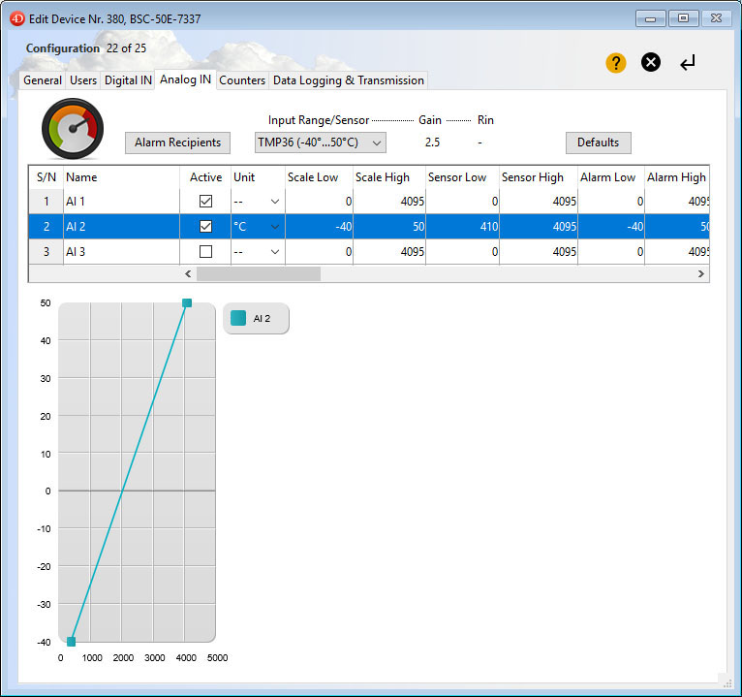Click upper data point on graph
Image resolution: width=742 pixels, height=697 pixels.
click(x=187, y=303)
